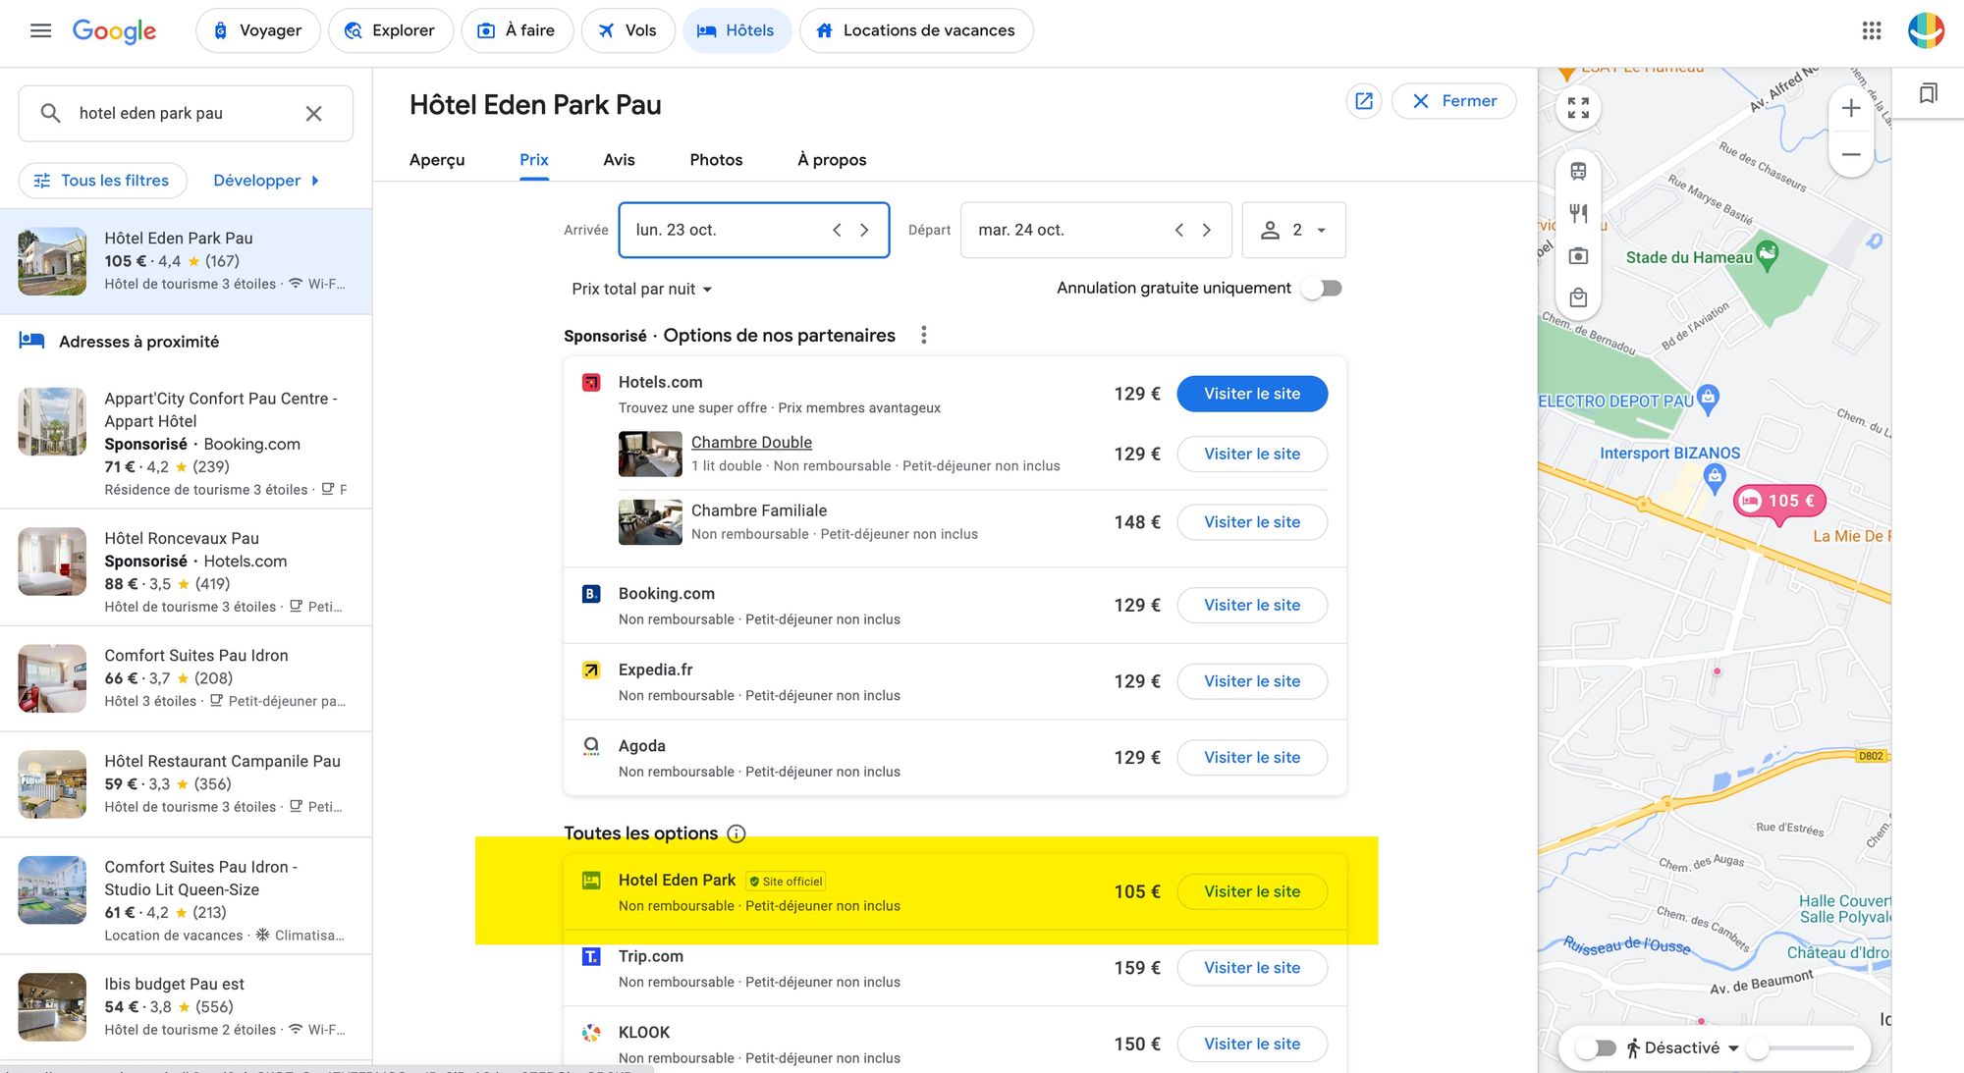
Task: Open the Photos tab
Action: tap(716, 160)
